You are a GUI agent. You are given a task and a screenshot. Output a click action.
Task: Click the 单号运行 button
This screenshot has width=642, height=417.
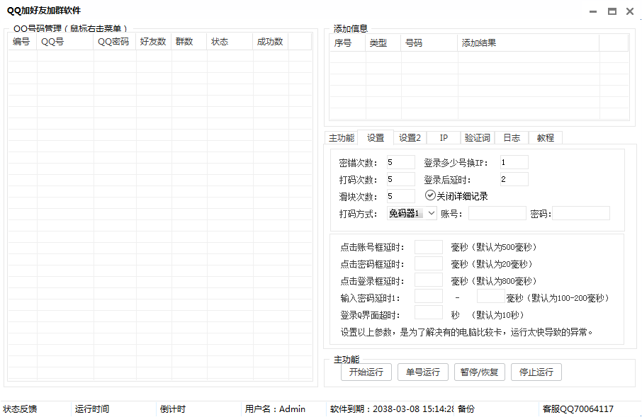click(x=422, y=372)
